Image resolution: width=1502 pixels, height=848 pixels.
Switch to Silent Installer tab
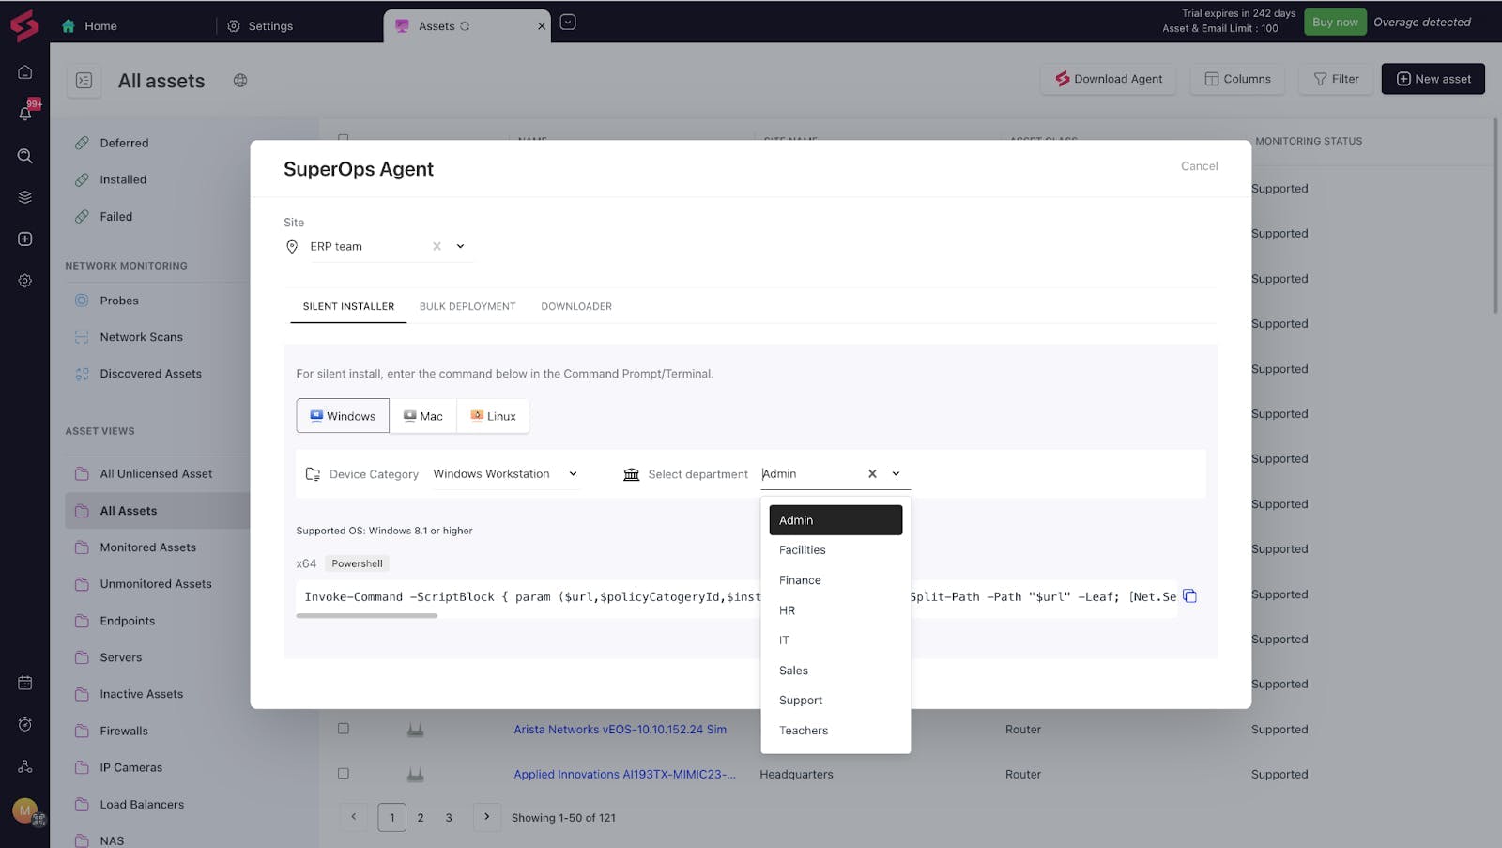pyautogui.click(x=348, y=306)
